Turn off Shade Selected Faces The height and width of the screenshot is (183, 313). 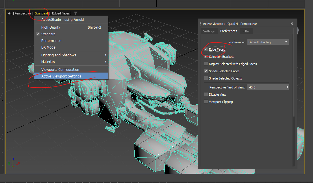206,71
